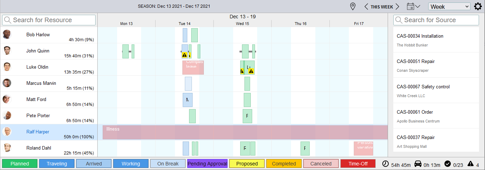Open the calendar date picker dropdown

tap(413, 6)
